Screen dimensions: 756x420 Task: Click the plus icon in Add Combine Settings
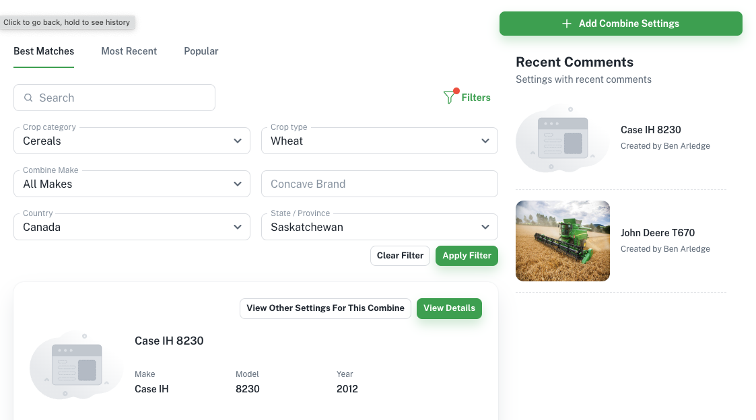click(567, 24)
